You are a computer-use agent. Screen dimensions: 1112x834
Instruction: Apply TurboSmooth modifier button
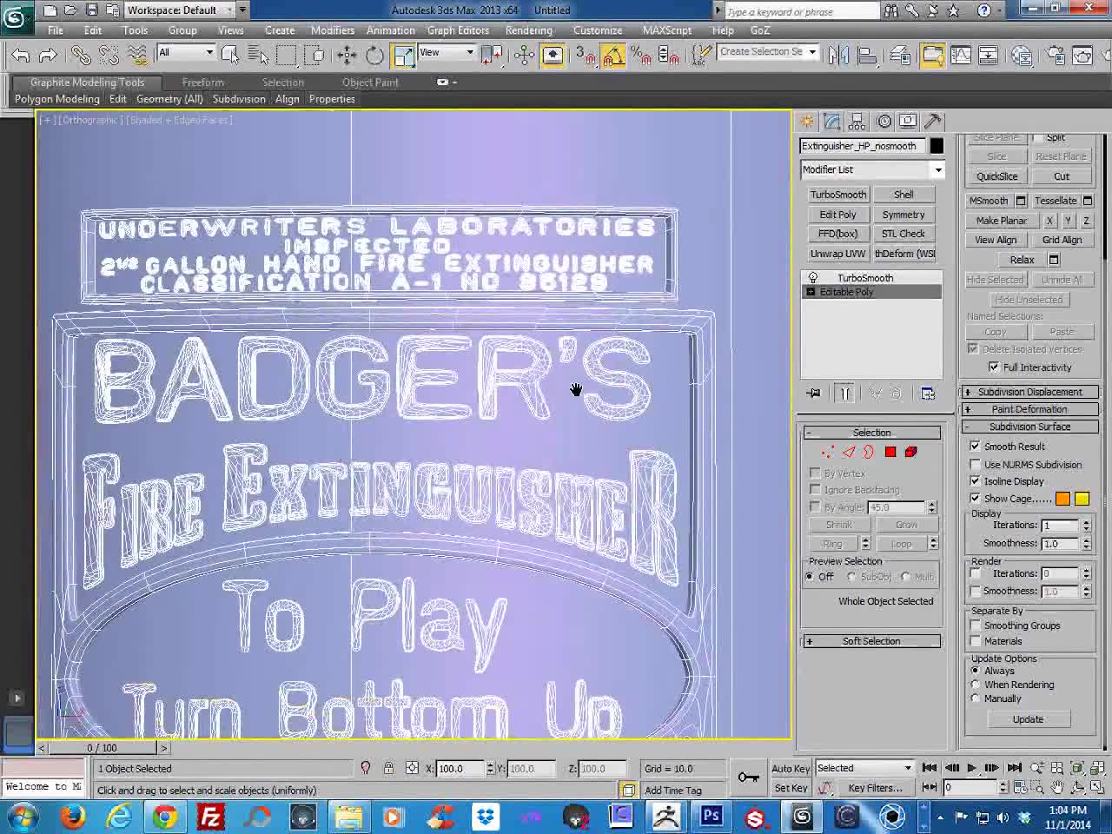[838, 195]
